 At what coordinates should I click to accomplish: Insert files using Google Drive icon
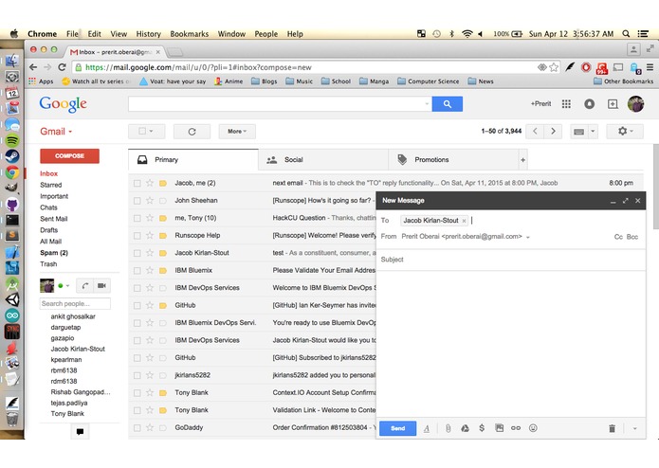tap(465, 428)
